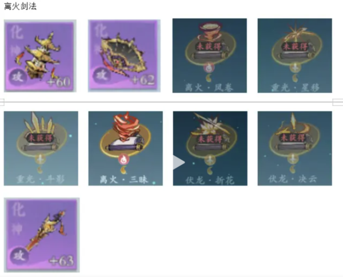Click the 攻 badge on the +60 card
Image resolution: width=343 pixels, height=277 pixels.
(x=18, y=77)
